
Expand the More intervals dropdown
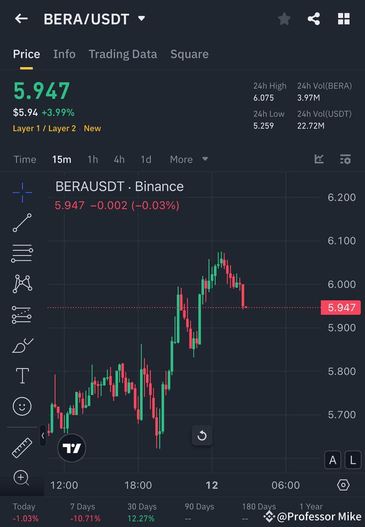coord(189,159)
